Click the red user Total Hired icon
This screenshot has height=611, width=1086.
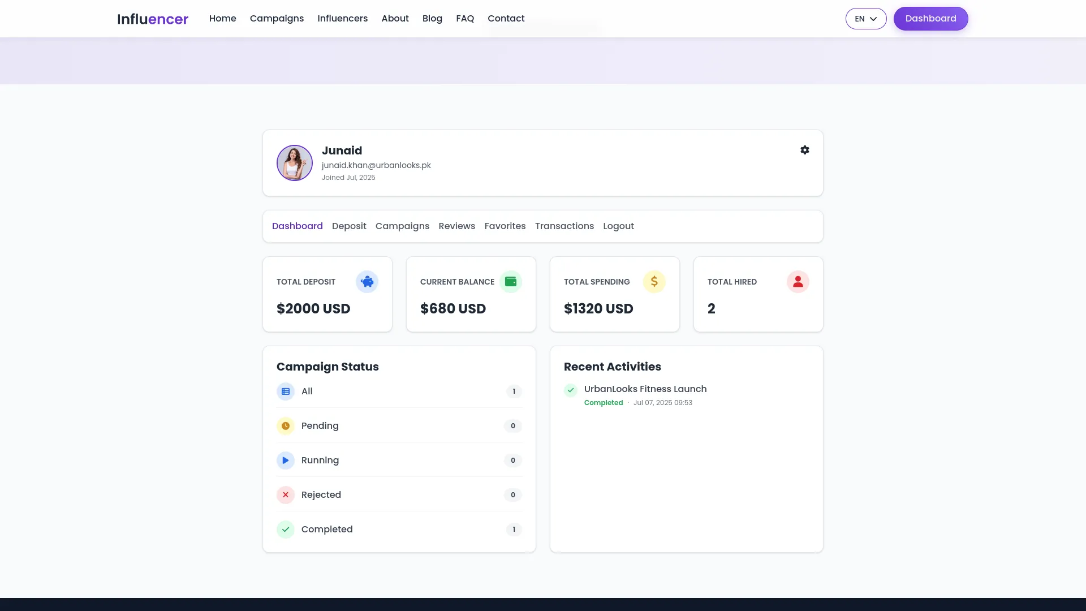pos(798,282)
